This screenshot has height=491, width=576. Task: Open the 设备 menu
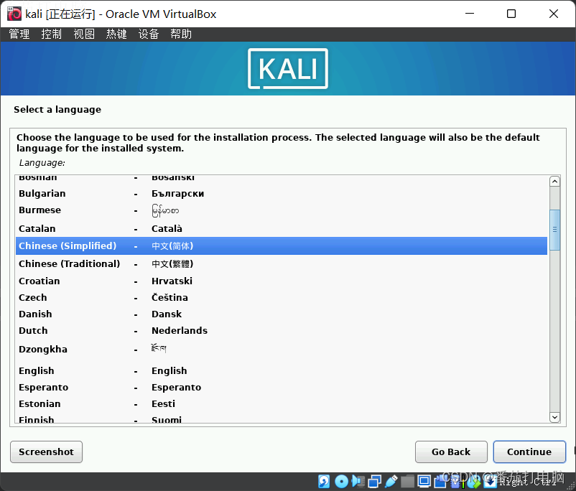(149, 34)
